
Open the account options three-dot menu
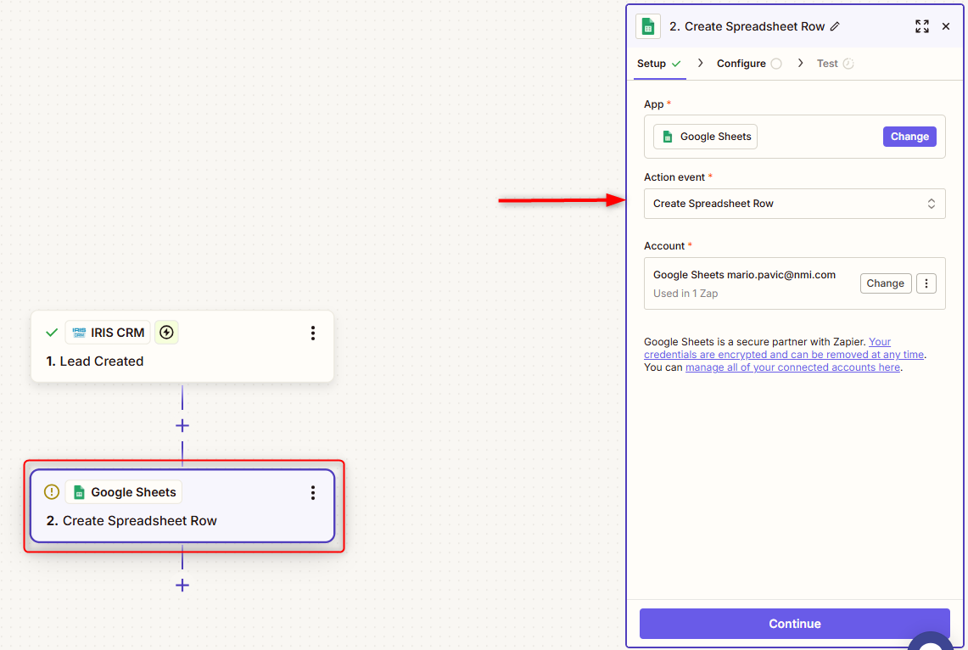(926, 283)
